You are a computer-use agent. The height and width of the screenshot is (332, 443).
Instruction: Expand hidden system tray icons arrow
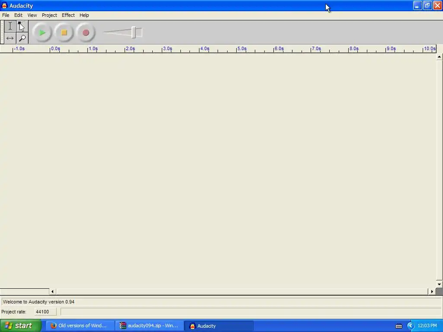[x=410, y=326]
